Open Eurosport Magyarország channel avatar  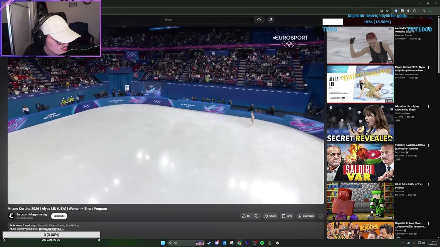pyautogui.click(x=11, y=216)
